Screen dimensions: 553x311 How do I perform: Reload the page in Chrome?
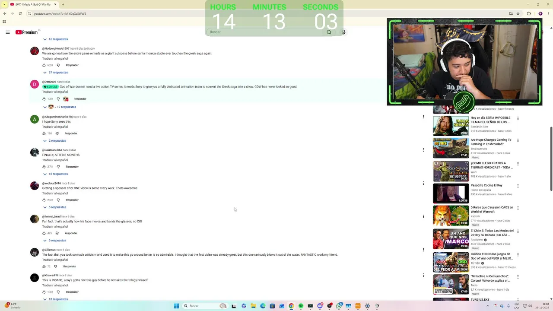(x=20, y=13)
